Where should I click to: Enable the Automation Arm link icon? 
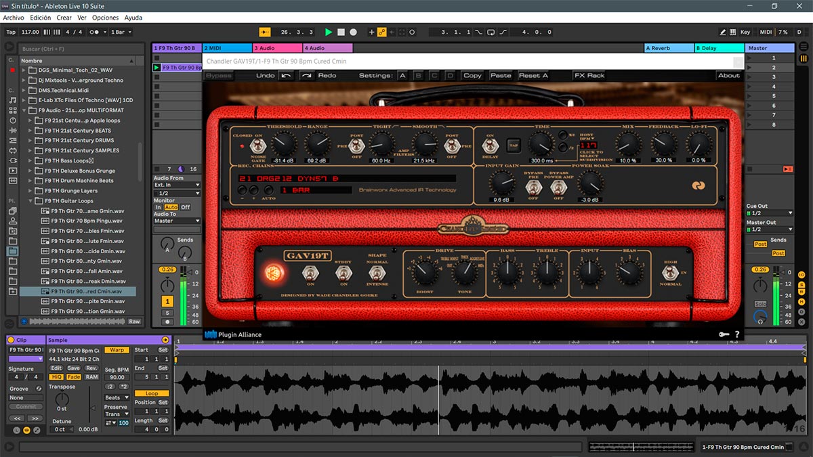pos(382,32)
